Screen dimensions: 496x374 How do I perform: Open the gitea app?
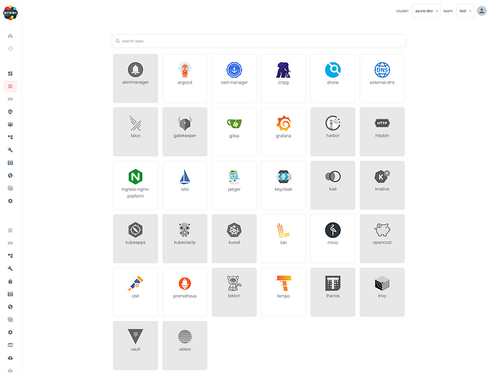tap(234, 132)
